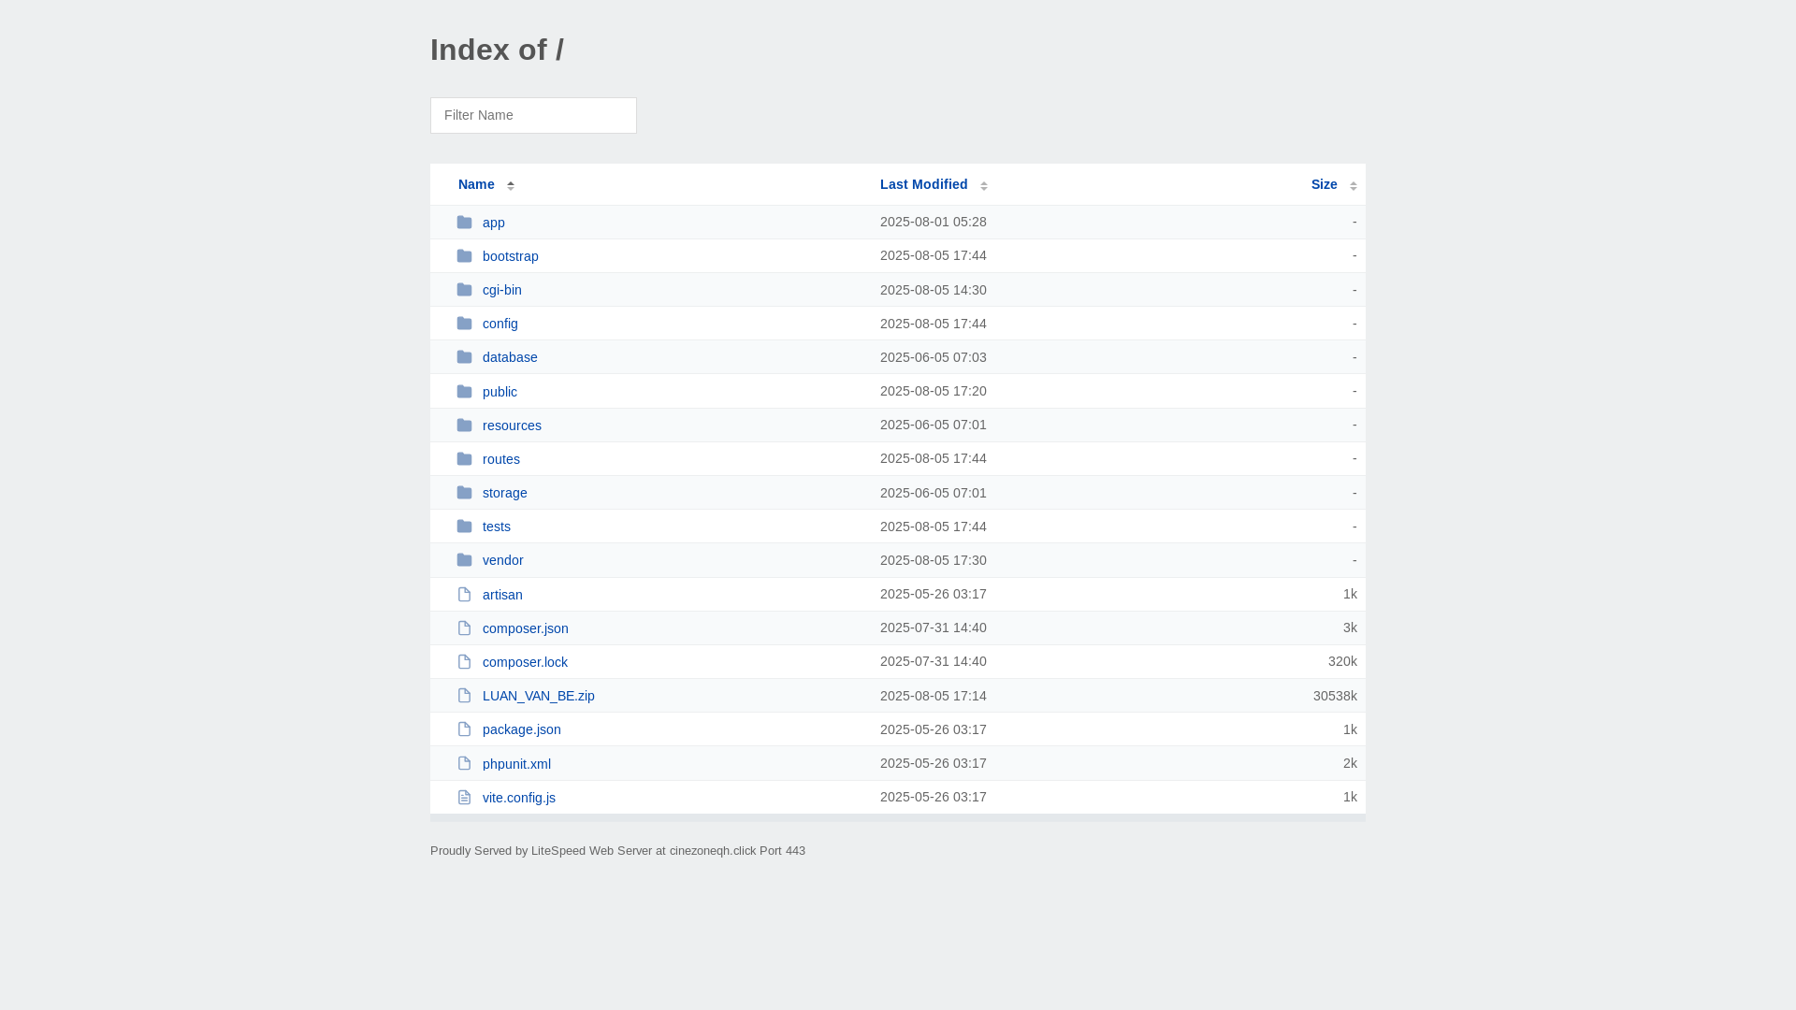Open the config directory link

point(500,324)
